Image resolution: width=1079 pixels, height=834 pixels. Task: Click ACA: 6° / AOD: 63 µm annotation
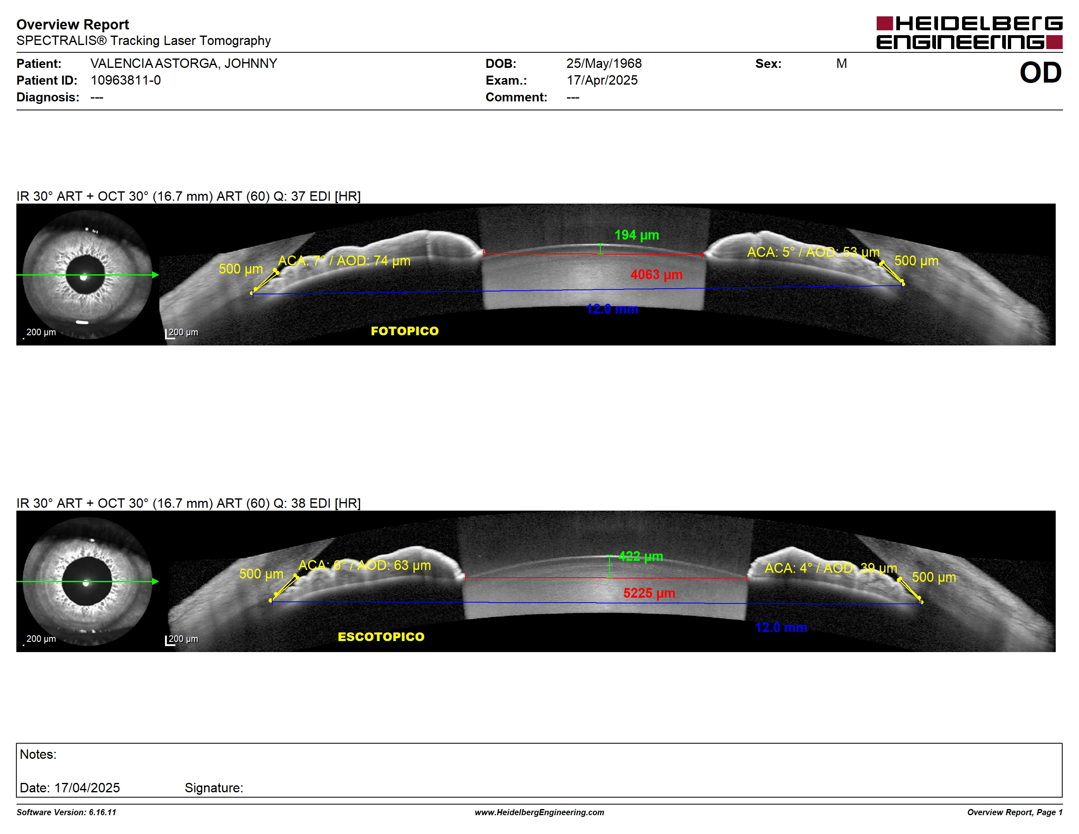[x=365, y=565]
